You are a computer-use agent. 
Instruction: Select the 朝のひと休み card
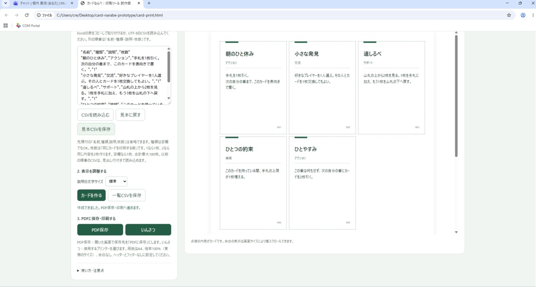pos(253,88)
